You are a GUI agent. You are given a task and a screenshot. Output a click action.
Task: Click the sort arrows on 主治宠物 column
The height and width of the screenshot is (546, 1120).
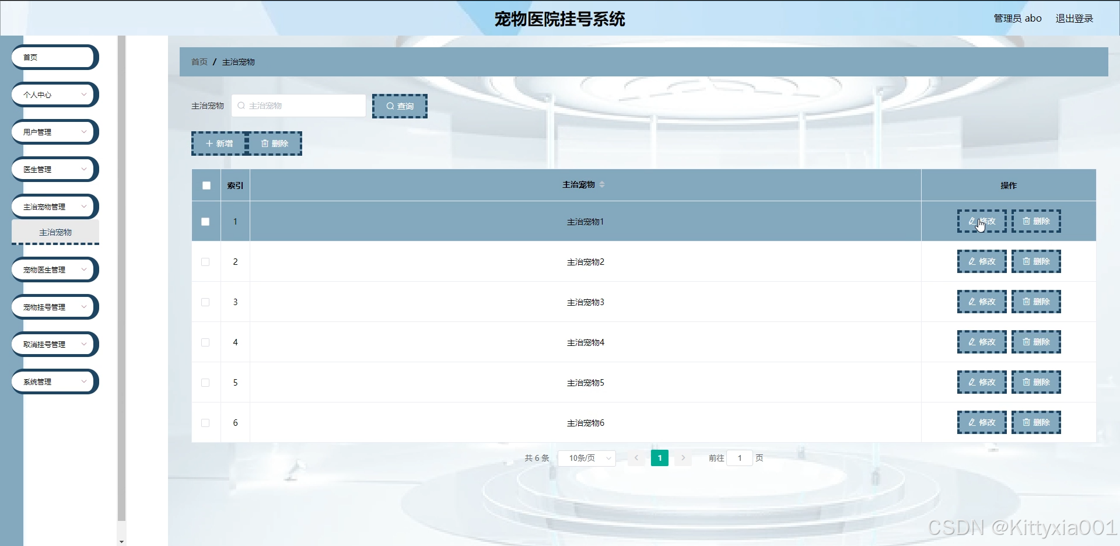click(x=602, y=184)
